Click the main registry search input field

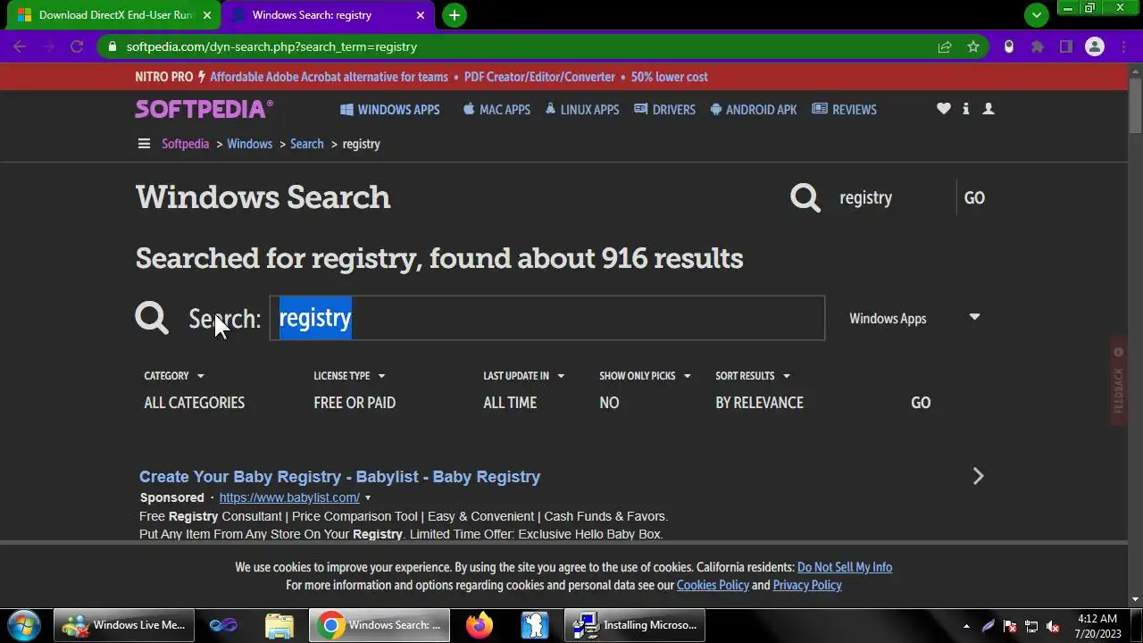547,318
